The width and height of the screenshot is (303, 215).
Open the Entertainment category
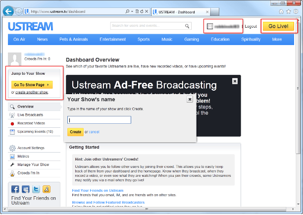click(x=113, y=40)
